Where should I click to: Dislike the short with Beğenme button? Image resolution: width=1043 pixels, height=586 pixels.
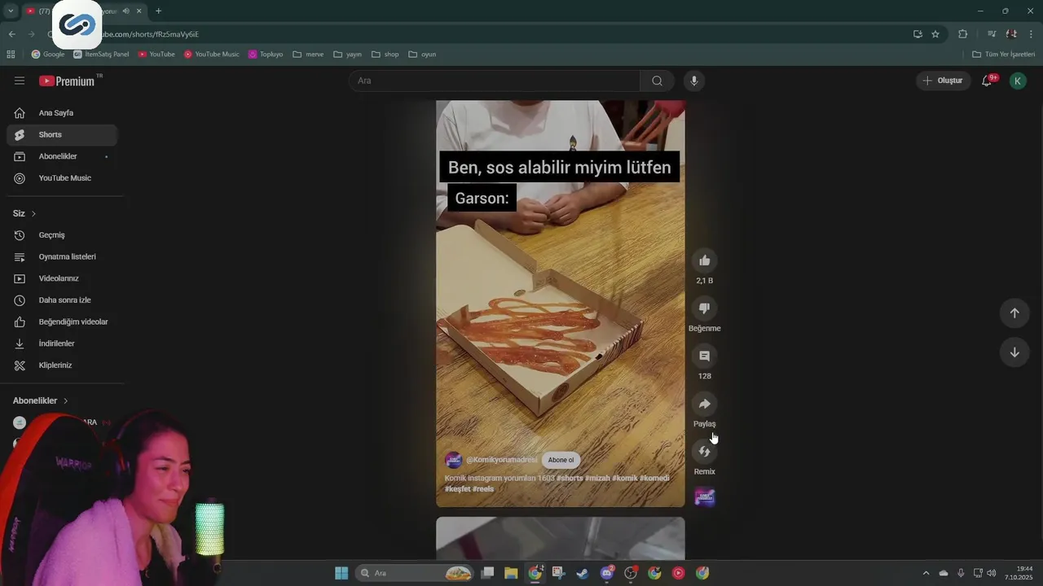tap(705, 308)
